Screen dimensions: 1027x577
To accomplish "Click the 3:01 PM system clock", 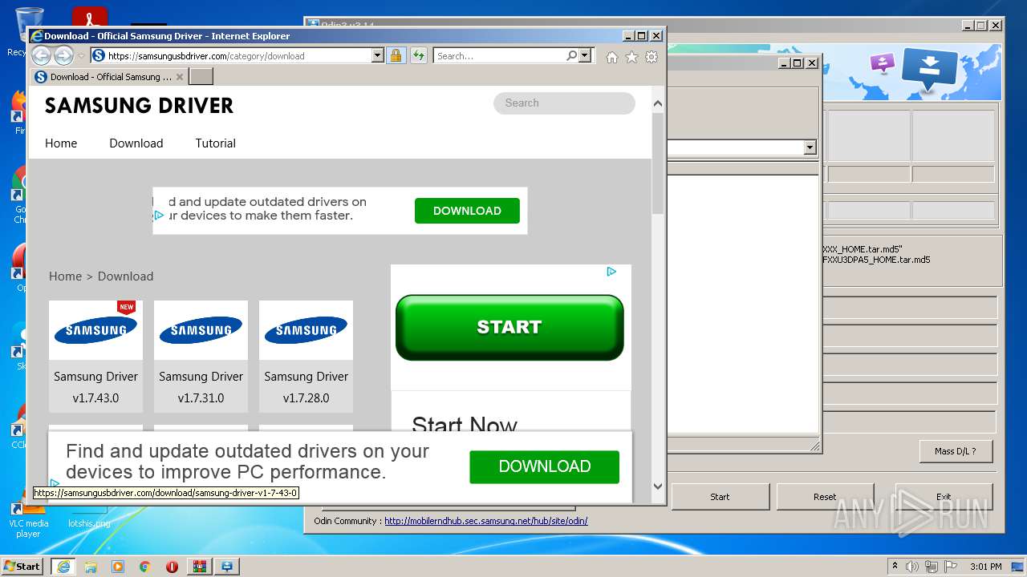I will 985,567.
